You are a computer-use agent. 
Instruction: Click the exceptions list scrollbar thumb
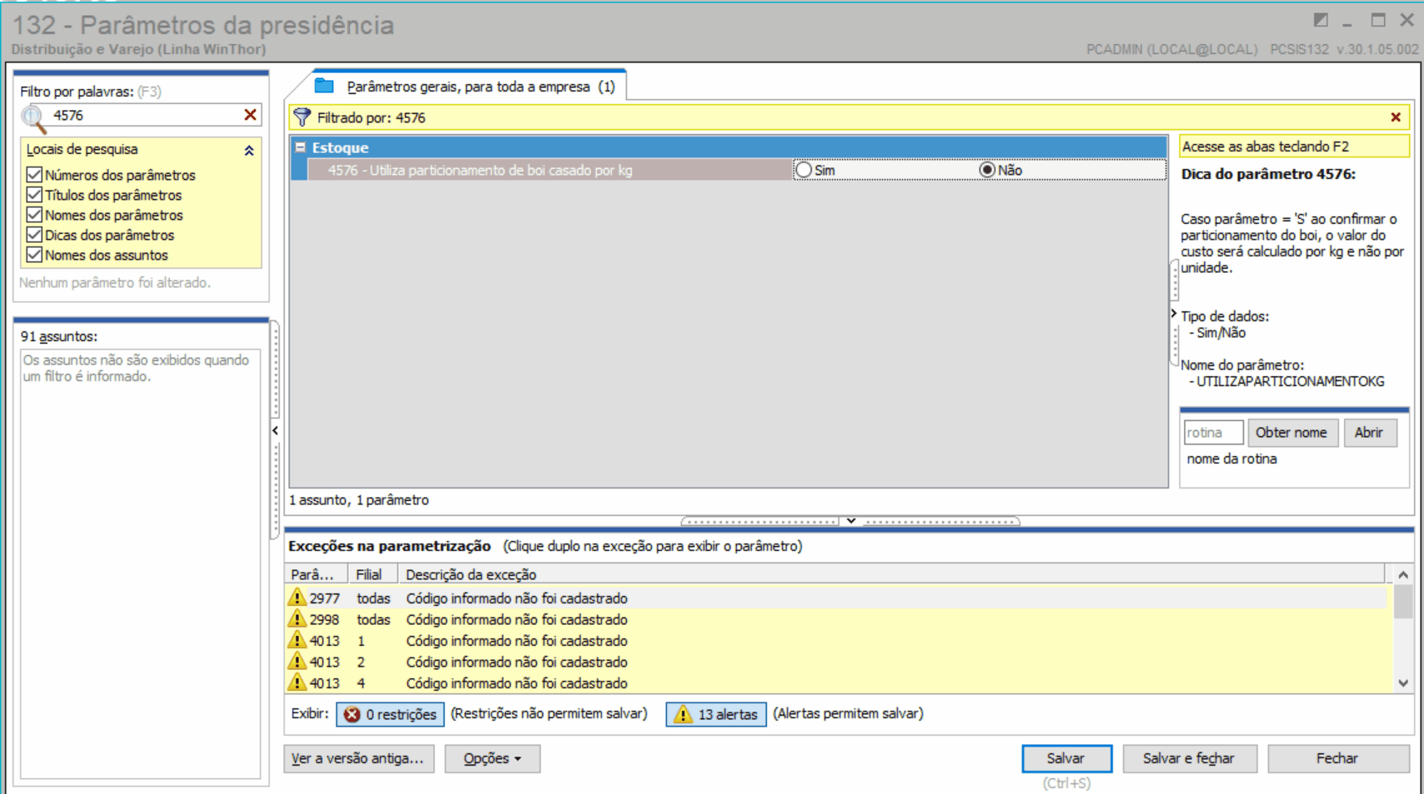[x=1403, y=602]
